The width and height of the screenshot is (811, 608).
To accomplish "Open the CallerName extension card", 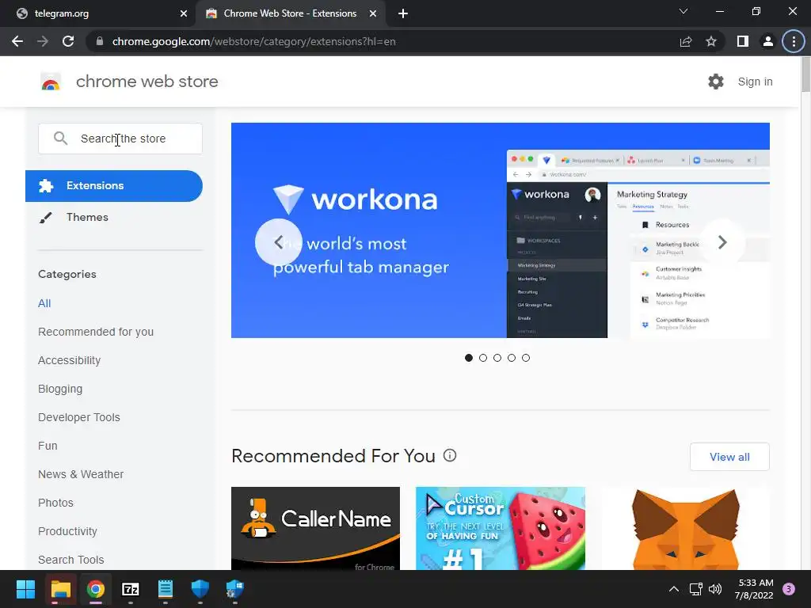I will coord(315,528).
